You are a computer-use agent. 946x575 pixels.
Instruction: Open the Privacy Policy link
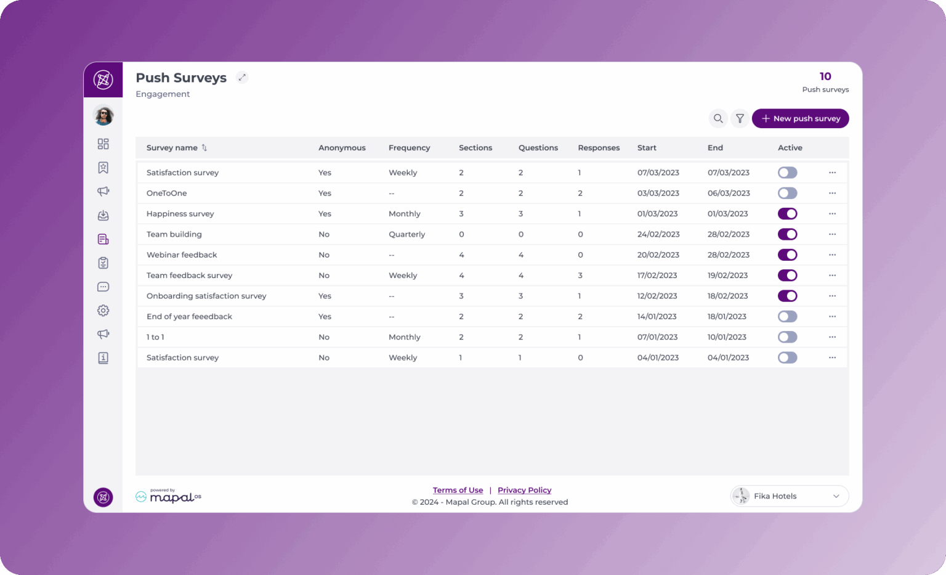pos(525,490)
